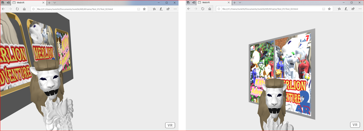Open the more-options menu in the left window
Image resolution: width=364 pixels, height=131 pixels.
coord(175,9)
